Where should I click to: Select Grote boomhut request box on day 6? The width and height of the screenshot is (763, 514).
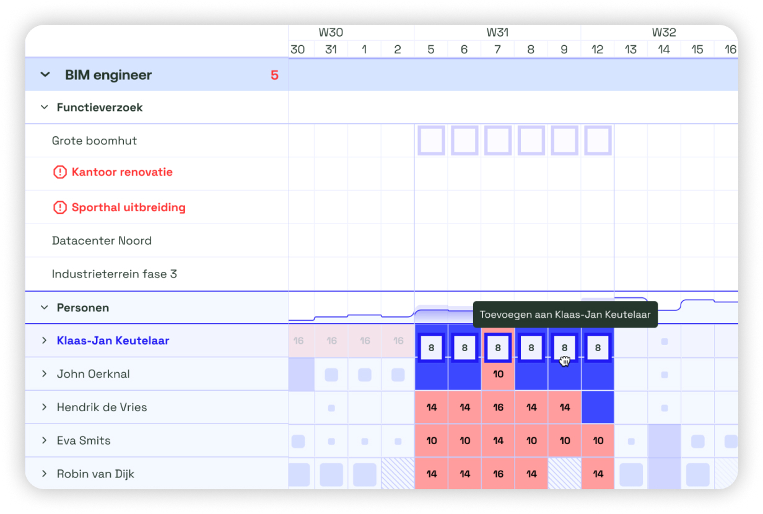[x=464, y=141]
